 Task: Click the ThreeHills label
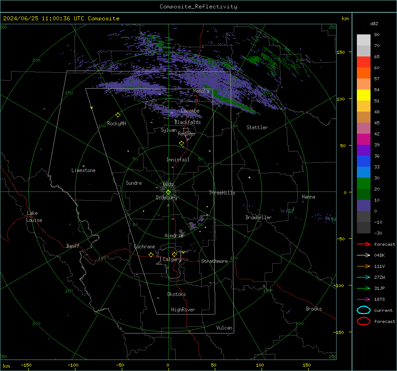[x=222, y=193]
